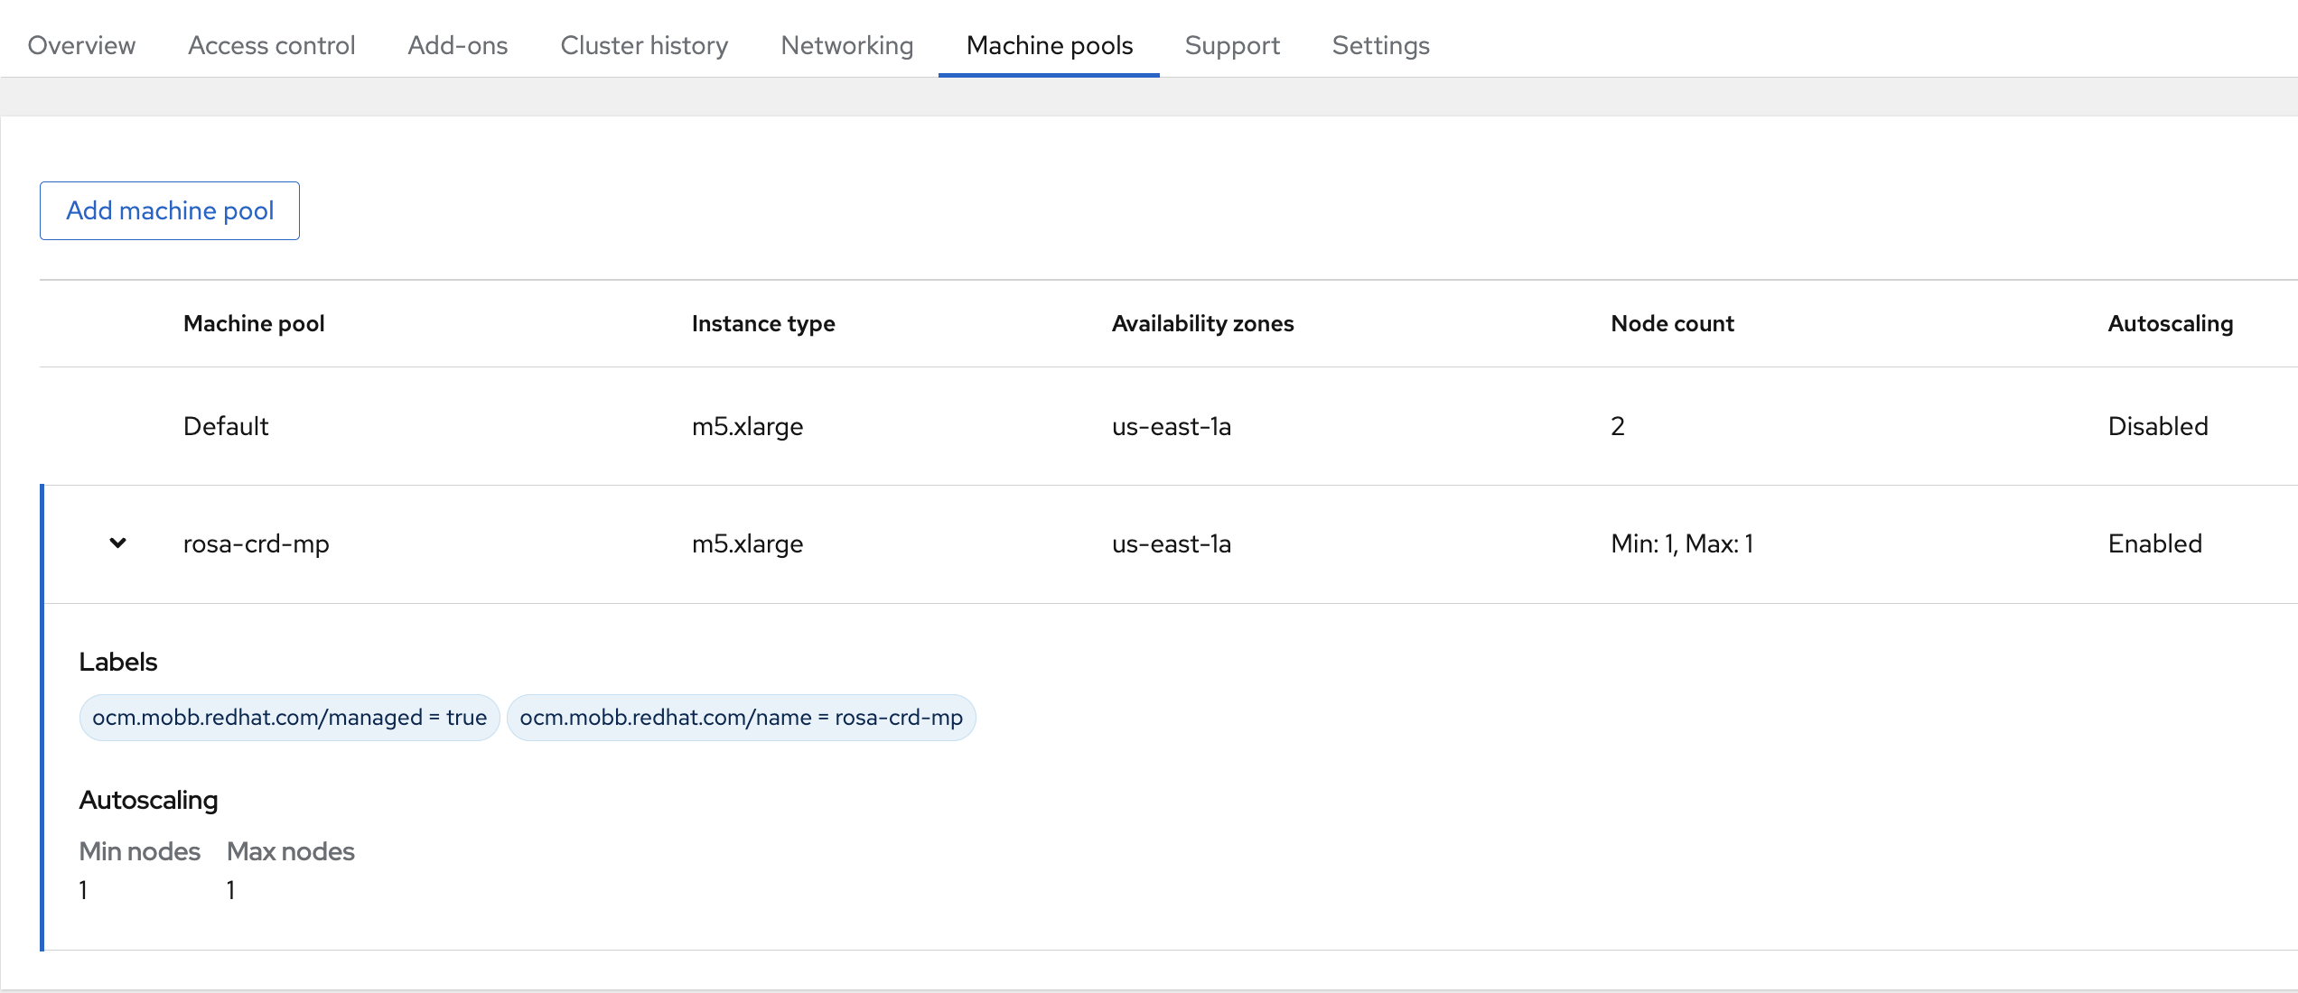Click the rosa-crd-mp machine pool name
2298x993 pixels.
[256, 543]
